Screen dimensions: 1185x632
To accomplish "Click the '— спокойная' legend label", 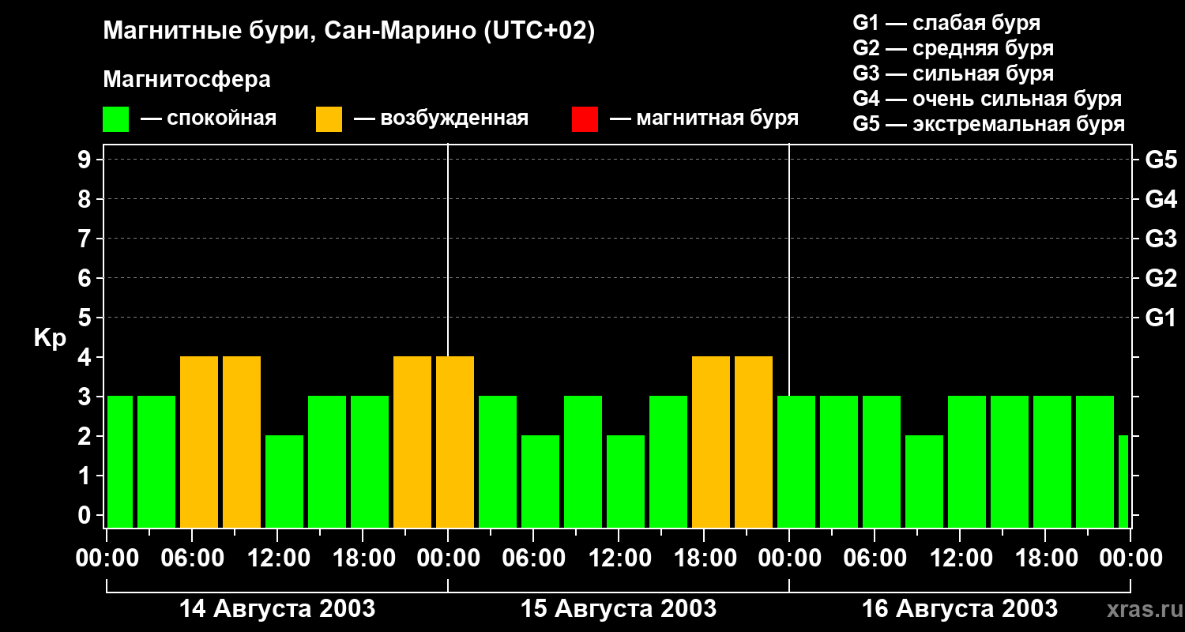I will click(x=209, y=118).
